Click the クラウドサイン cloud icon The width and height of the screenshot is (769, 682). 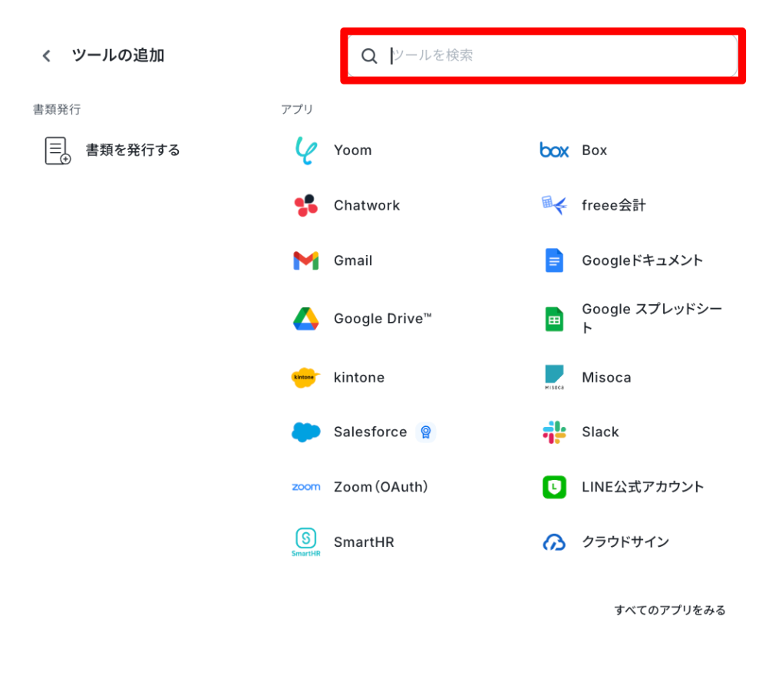(x=554, y=542)
